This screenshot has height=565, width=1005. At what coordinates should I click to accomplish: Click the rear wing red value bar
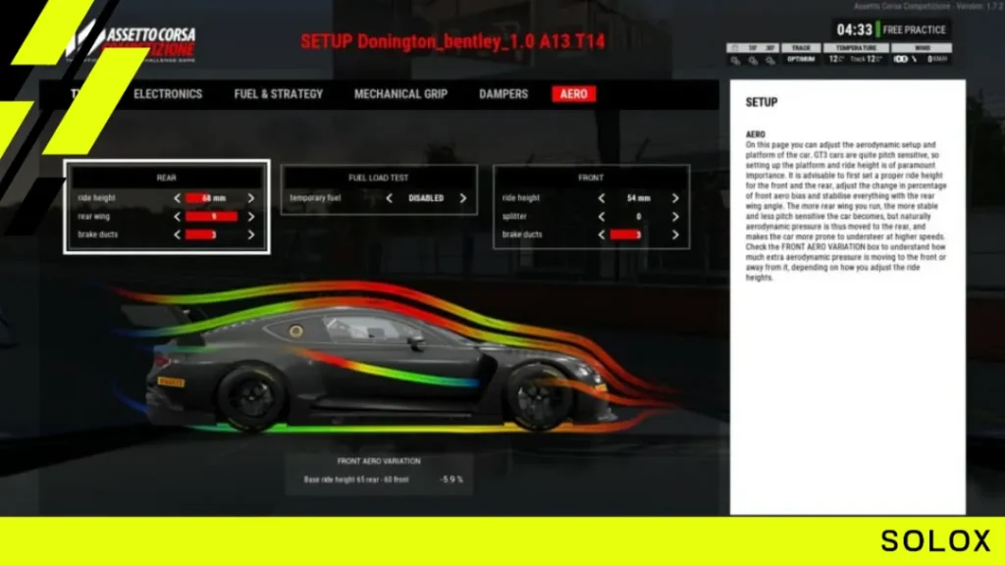click(212, 217)
